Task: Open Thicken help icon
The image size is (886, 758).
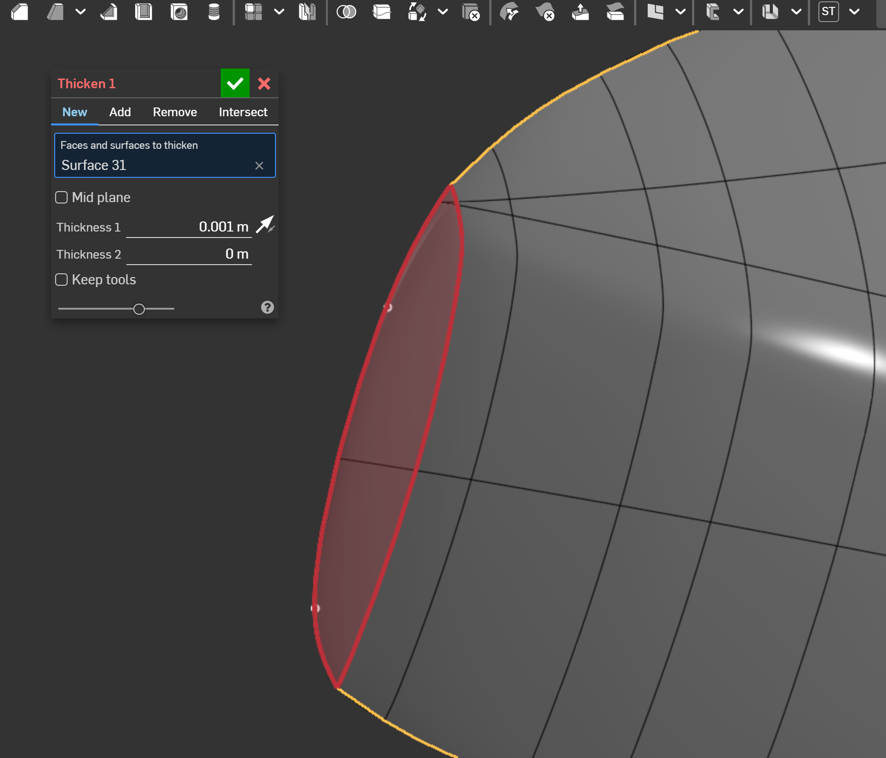Action: pos(267,307)
